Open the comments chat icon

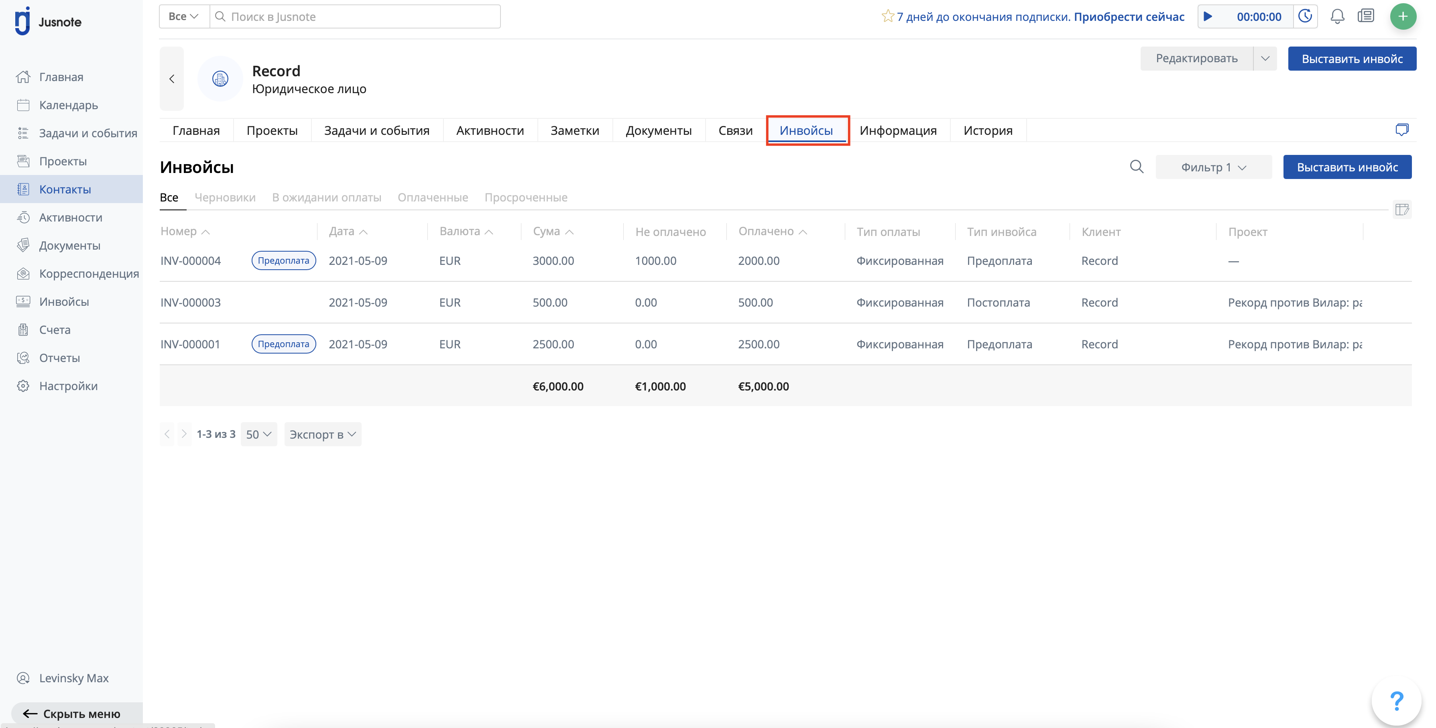tap(1401, 130)
